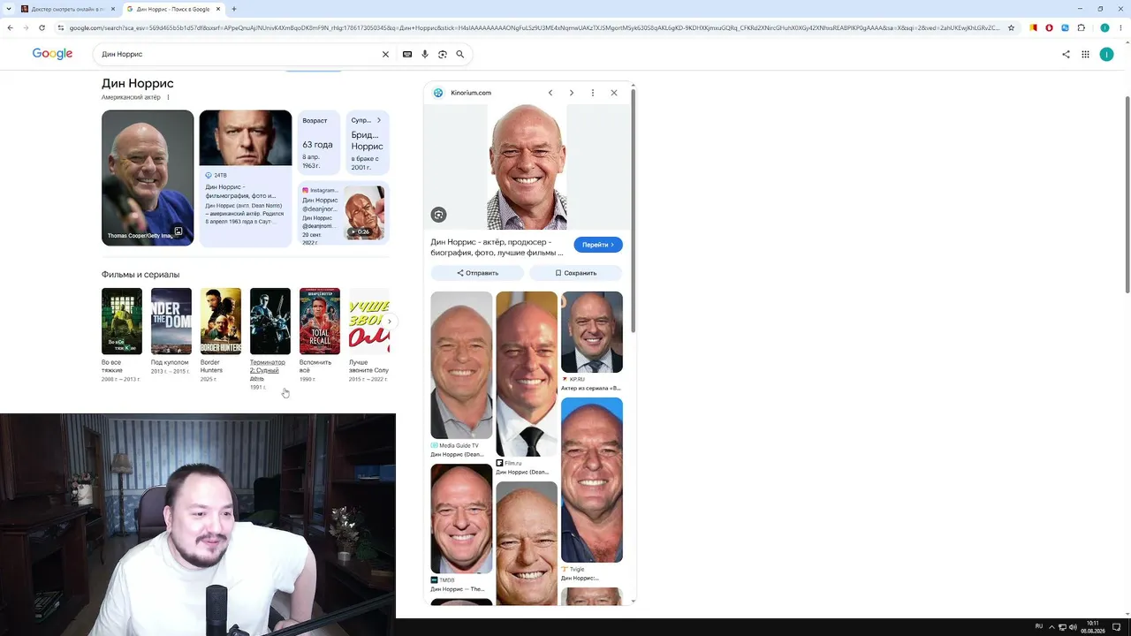Viewport: 1131px width, 636px height.
Task: Open the site info icon in address bar
Action: click(x=60, y=27)
